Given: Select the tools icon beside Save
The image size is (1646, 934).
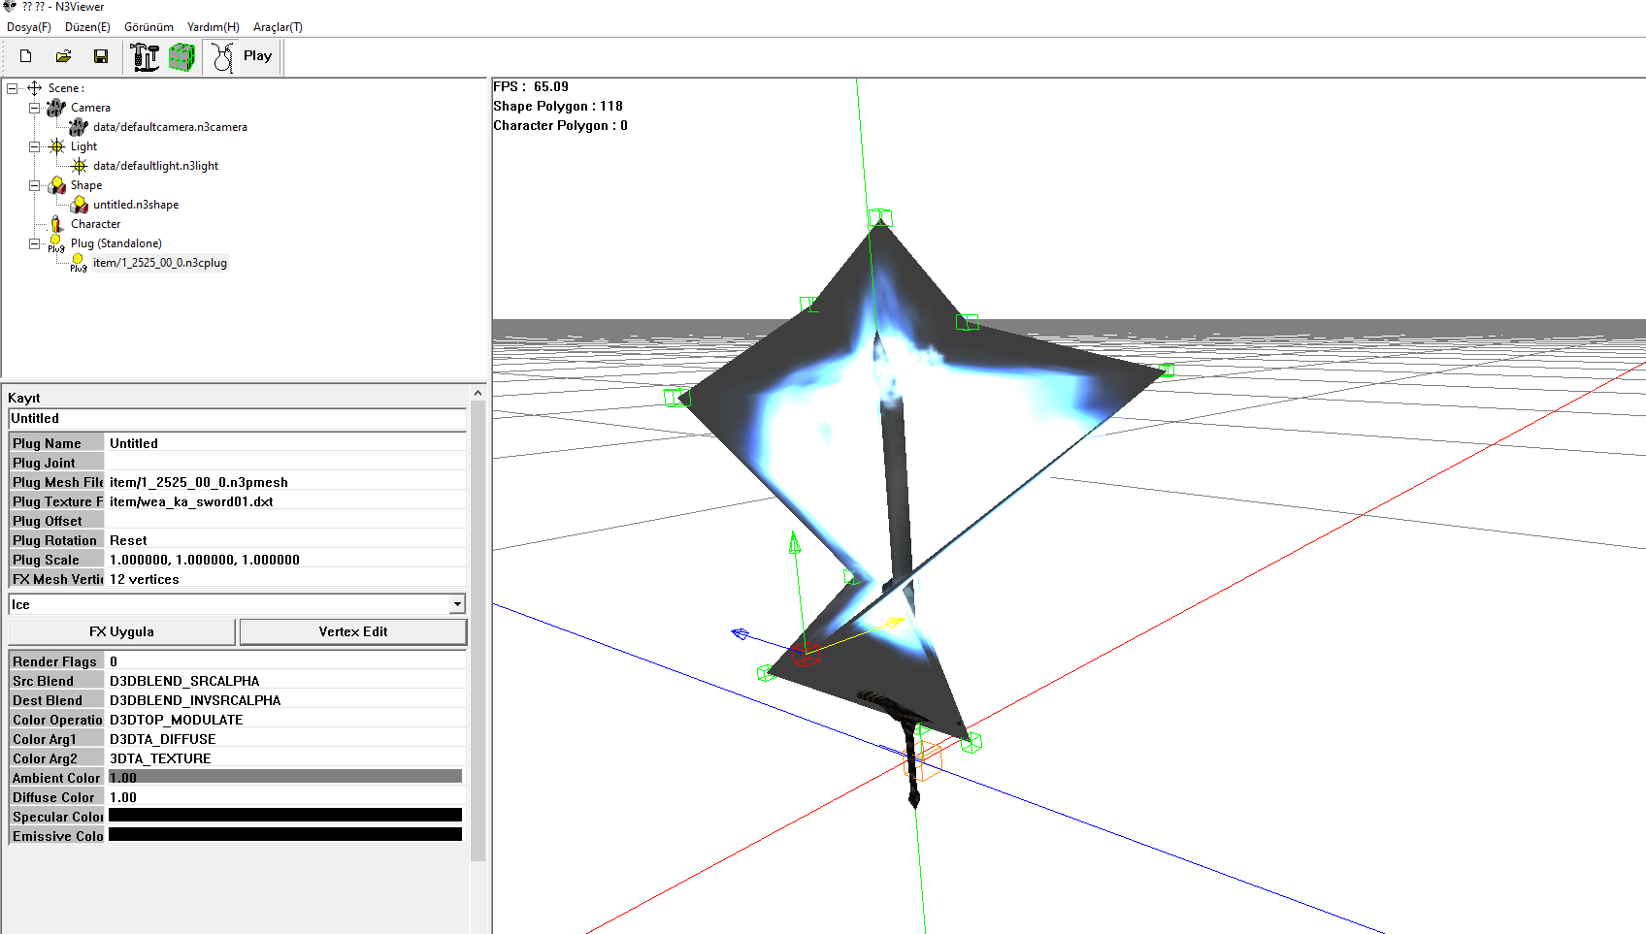Looking at the screenshot, I should coord(145,57).
